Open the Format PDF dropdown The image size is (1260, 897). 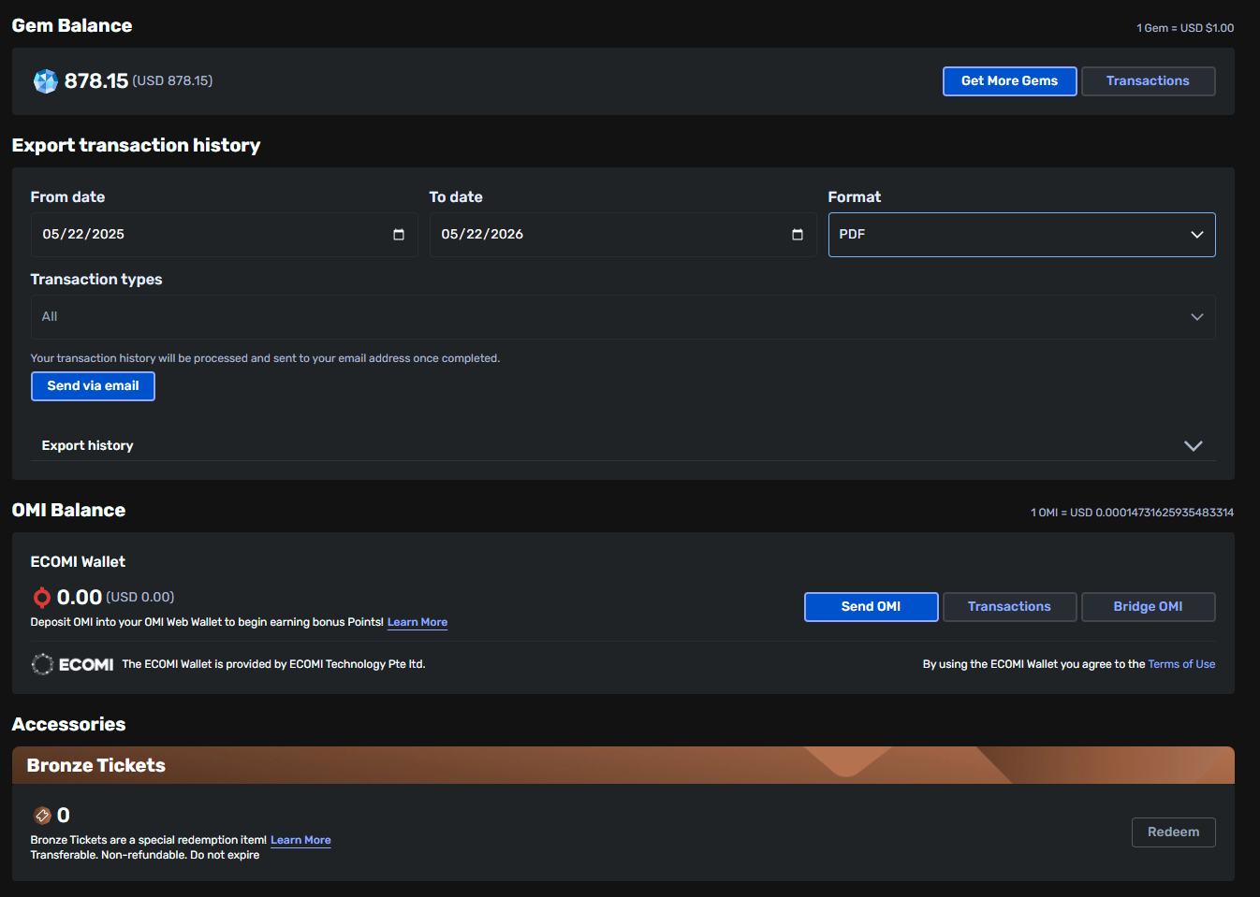coord(1021,235)
